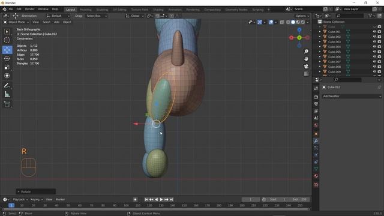Hide Cube.002 with its eye icon
The image size is (384, 216).
[x=374, y=37]
